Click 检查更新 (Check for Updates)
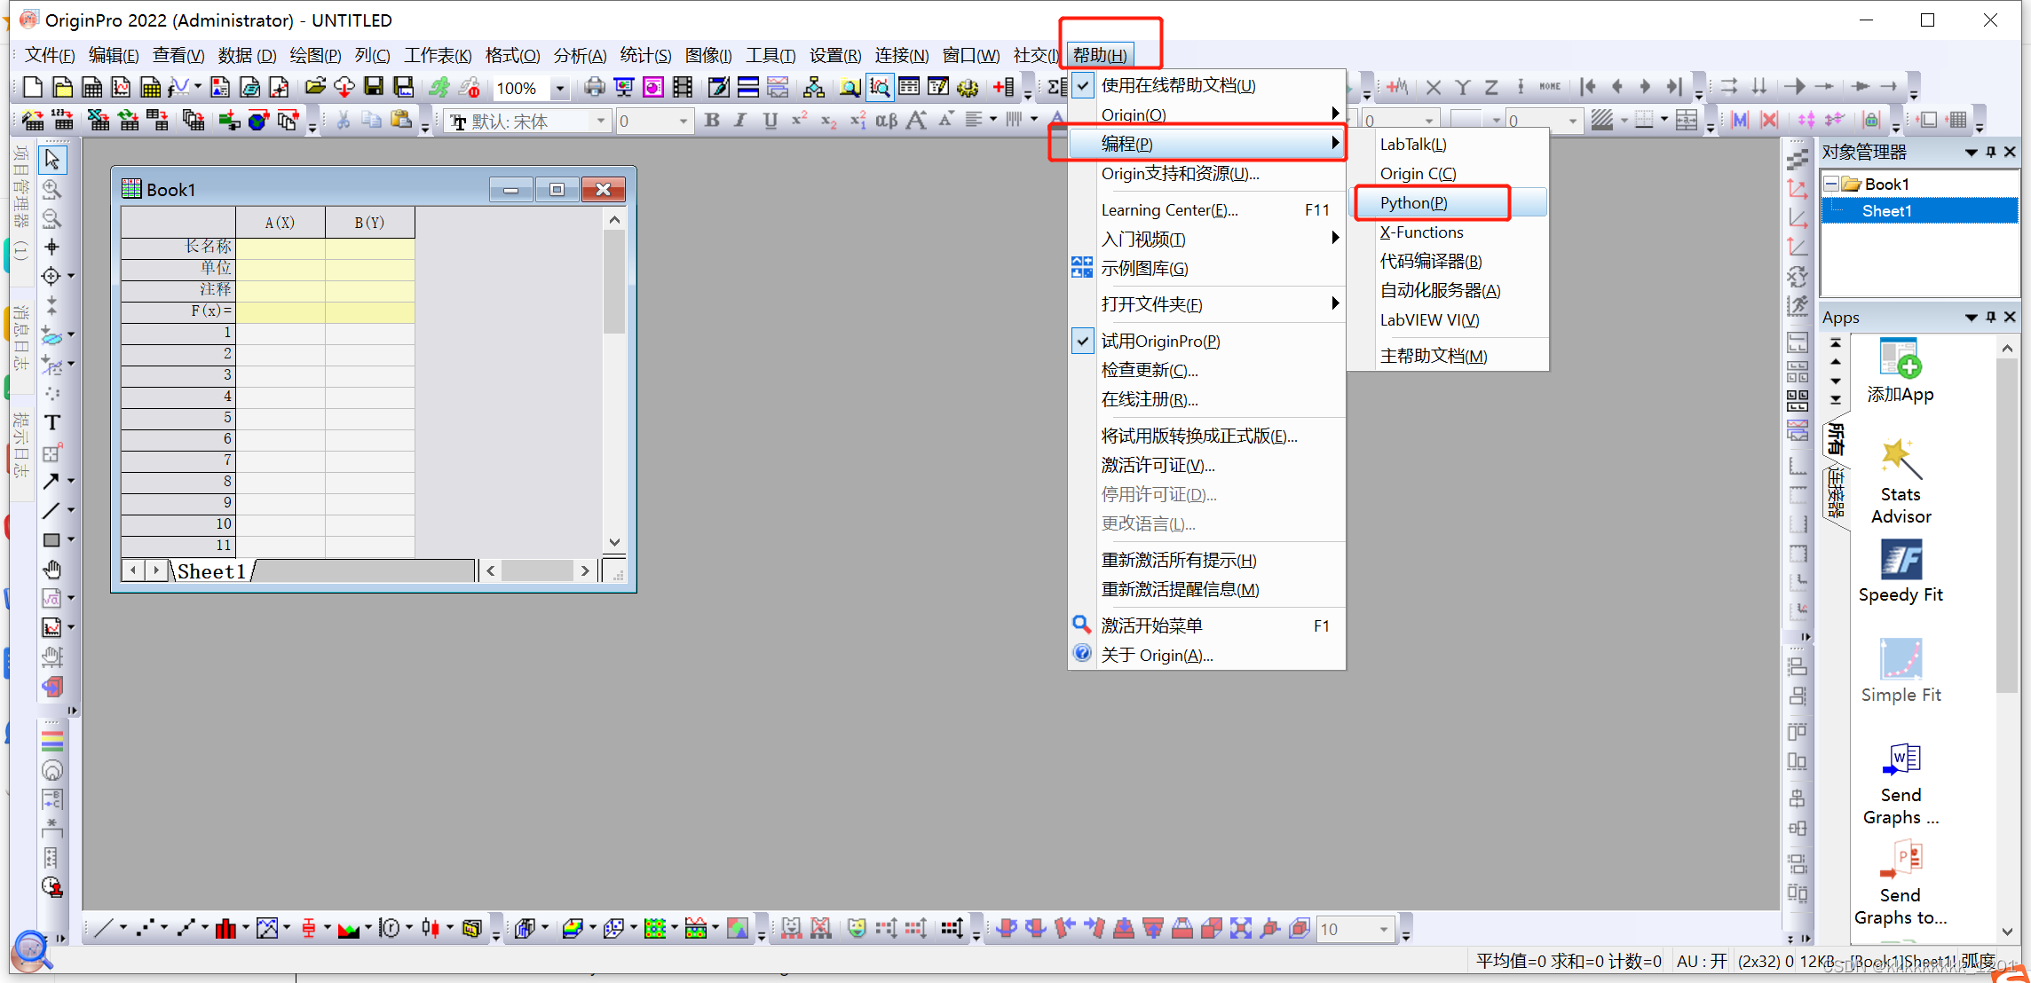The height and width of the screenshot is (983, 2031). [1208, 370]
